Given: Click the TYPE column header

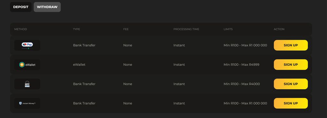Looking at the screenshot, I should click(77, 29).
